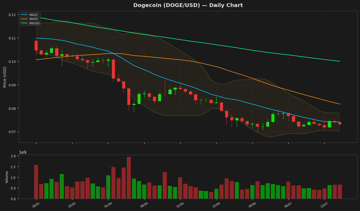Click the 0.12 price tick label
This screenshot has height=211, width=360.
click(12, 15)
